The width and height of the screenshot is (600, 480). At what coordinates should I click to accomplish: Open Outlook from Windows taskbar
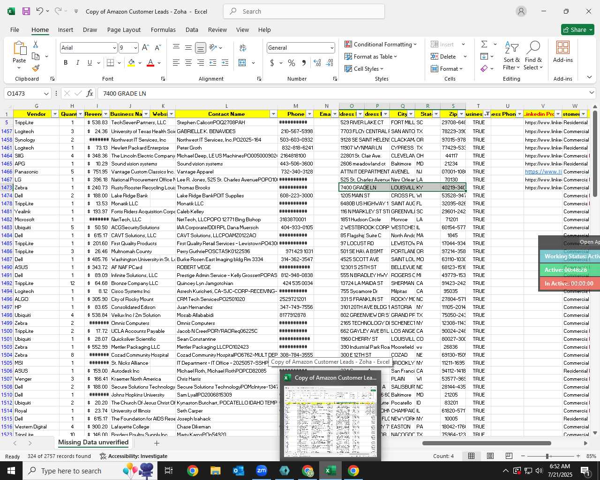tap(239, 471)
